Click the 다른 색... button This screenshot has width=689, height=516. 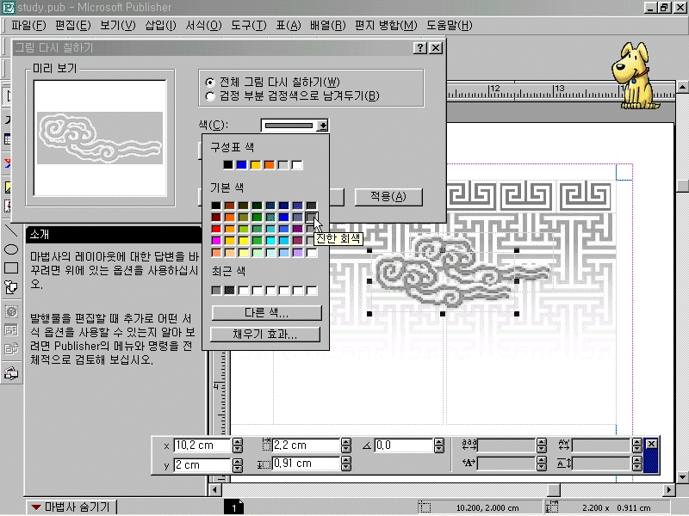tap(266, 313)
